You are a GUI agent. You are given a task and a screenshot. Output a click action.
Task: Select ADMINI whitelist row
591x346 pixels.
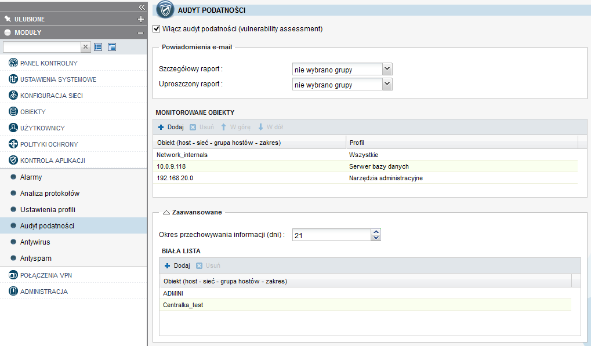[365, 293]
